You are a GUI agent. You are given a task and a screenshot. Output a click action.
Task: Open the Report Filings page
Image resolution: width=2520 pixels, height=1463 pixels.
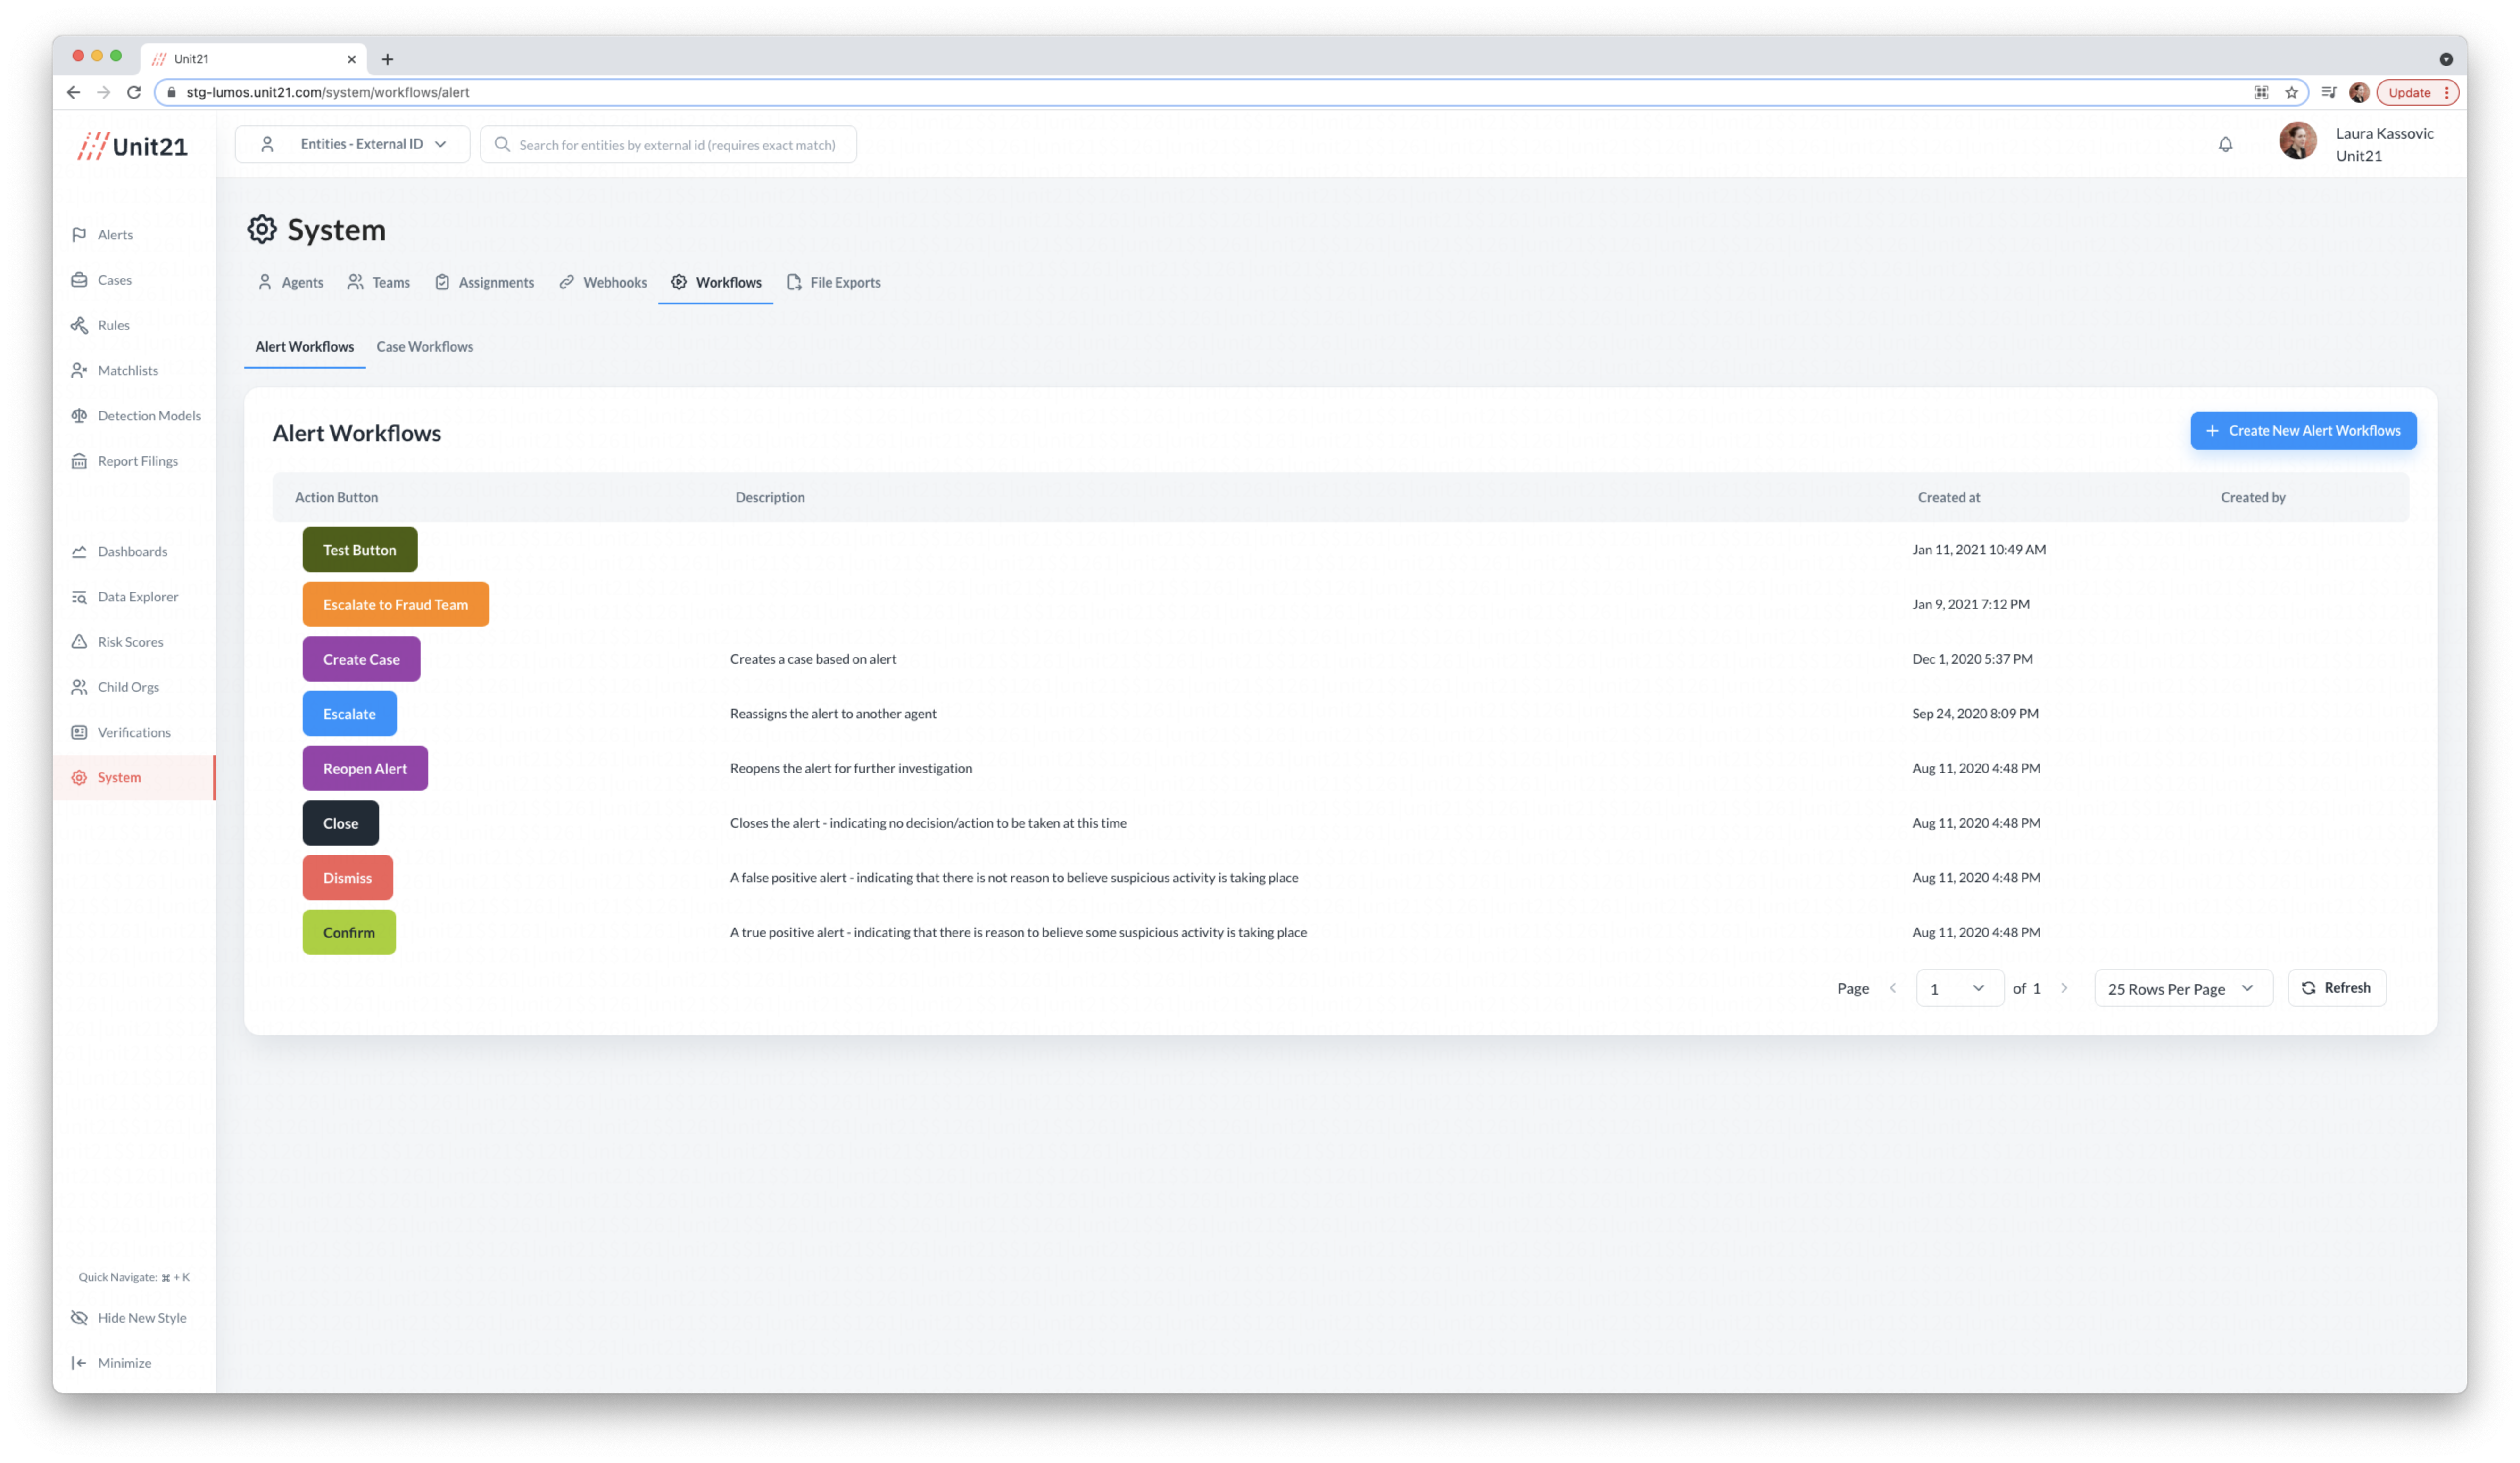[137, 460]
